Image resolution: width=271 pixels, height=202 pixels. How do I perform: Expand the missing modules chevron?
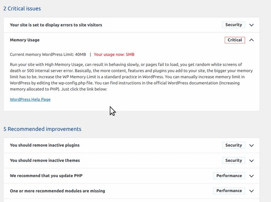251,191
